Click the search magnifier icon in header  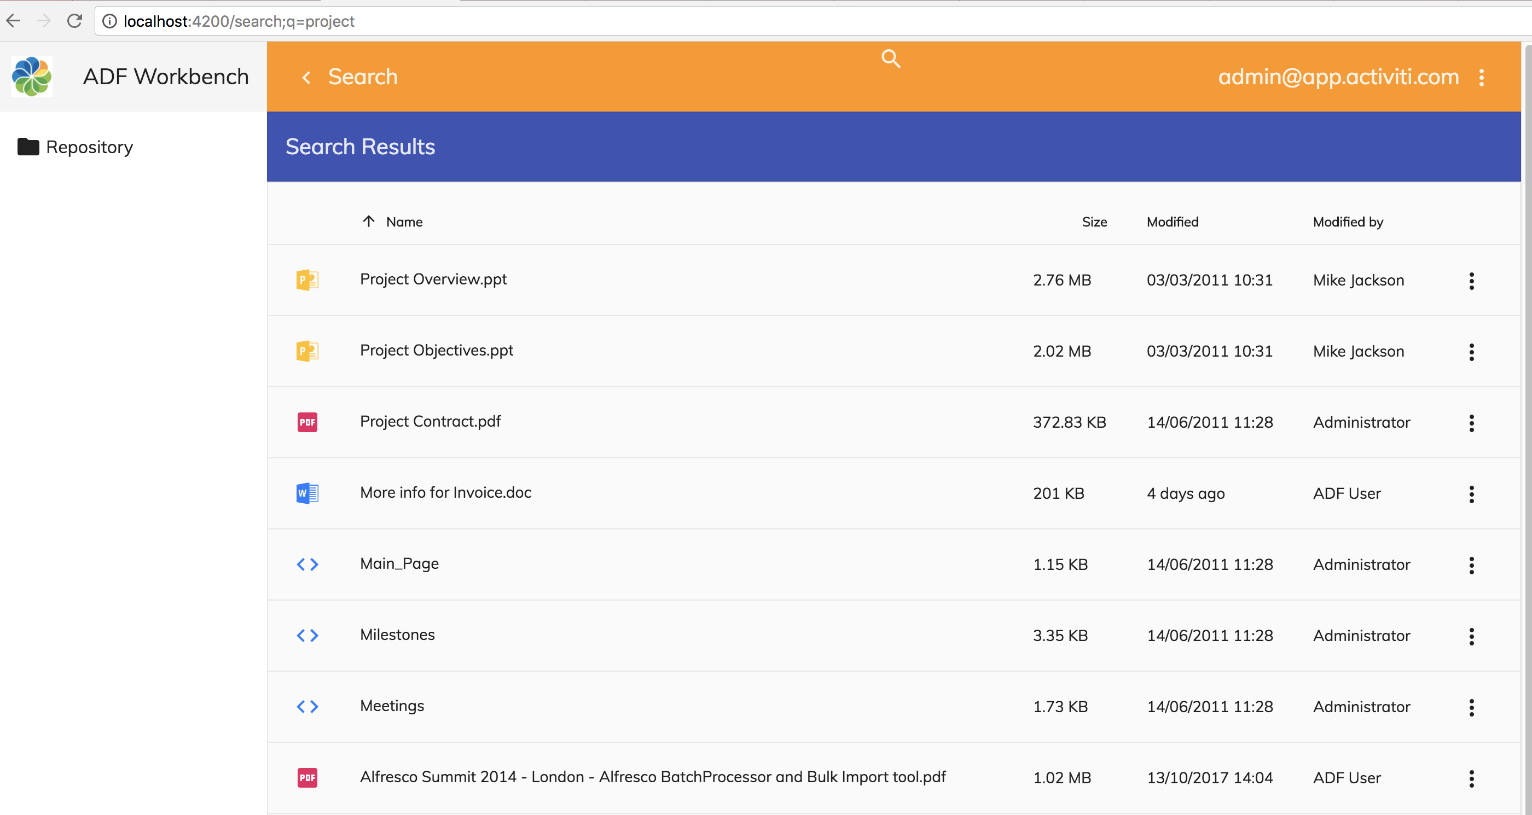coord(890,59)
